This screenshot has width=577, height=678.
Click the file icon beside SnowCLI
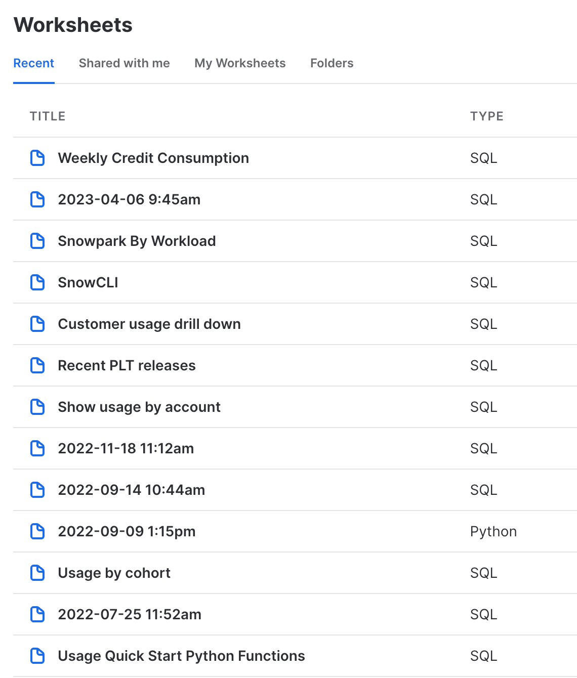point(37,282)
